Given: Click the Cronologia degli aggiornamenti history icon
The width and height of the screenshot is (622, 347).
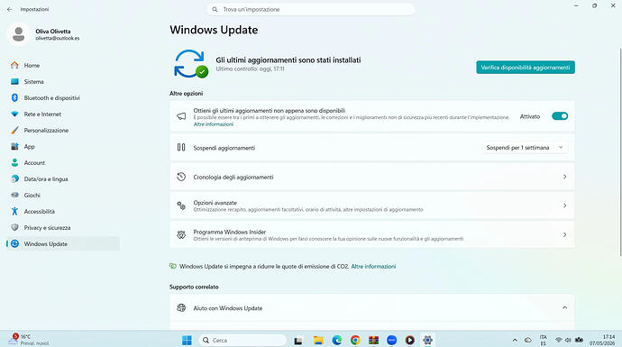Looking at the screenshot, I should [x=181, y=177].
